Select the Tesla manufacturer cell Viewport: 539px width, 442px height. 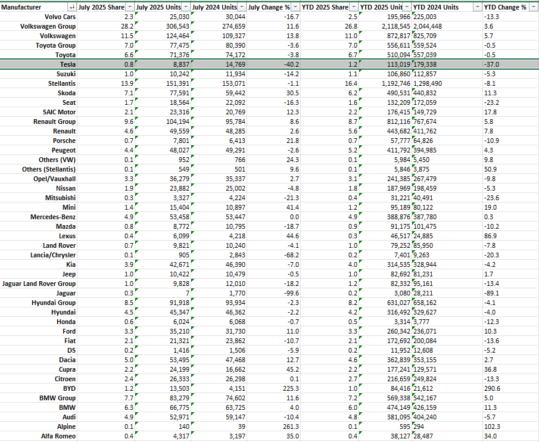point(39,64)
